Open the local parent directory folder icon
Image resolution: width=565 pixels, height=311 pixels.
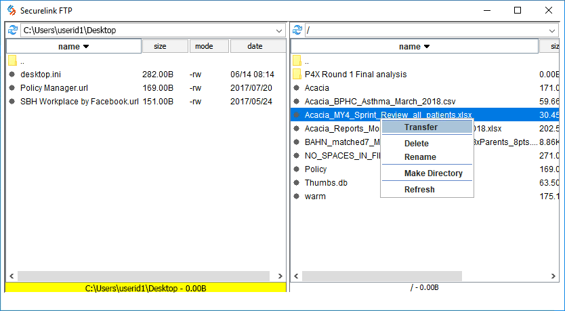(12, 61)
